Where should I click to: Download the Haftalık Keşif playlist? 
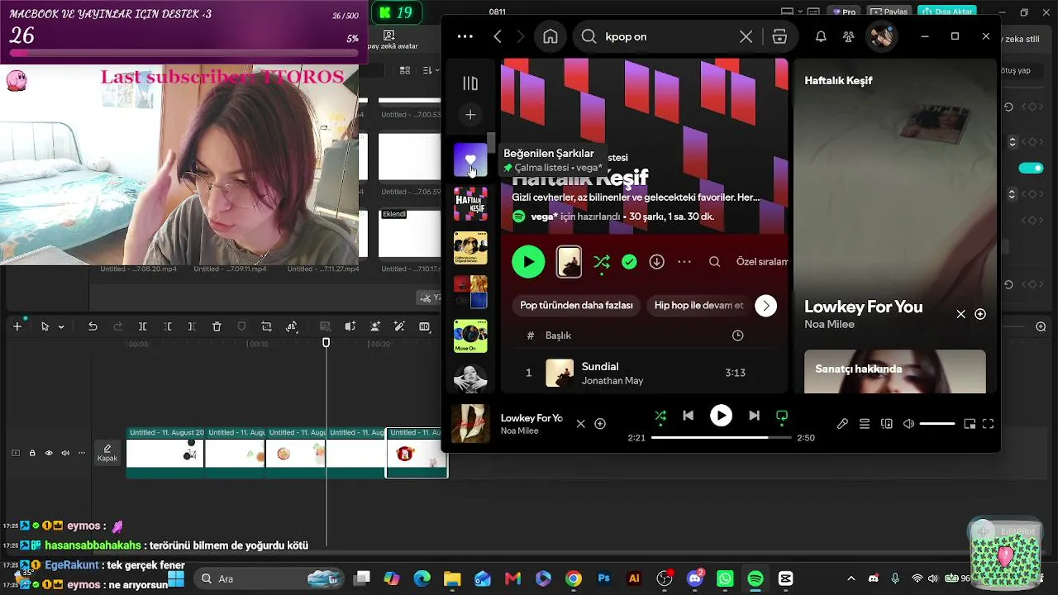coord(656,262)
